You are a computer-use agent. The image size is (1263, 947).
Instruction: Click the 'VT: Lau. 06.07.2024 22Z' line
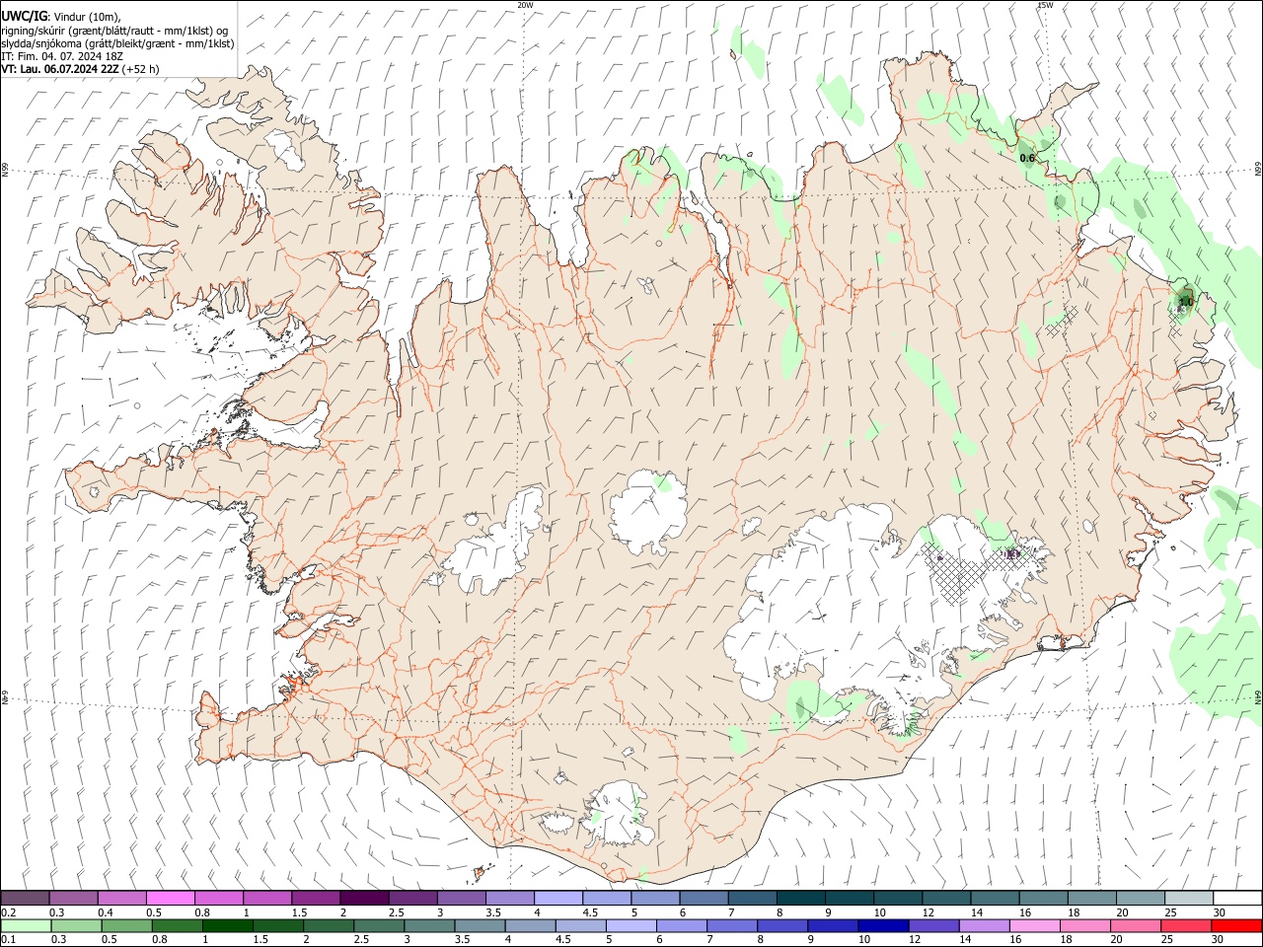[60, 69]
